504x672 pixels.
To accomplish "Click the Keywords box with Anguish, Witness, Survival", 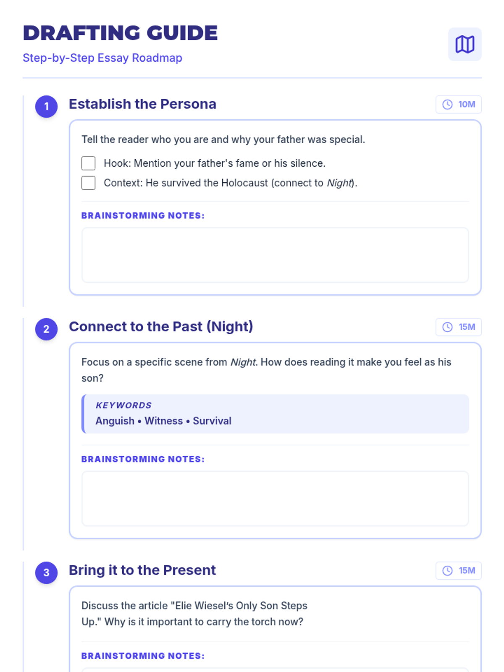I will [275, 414].
